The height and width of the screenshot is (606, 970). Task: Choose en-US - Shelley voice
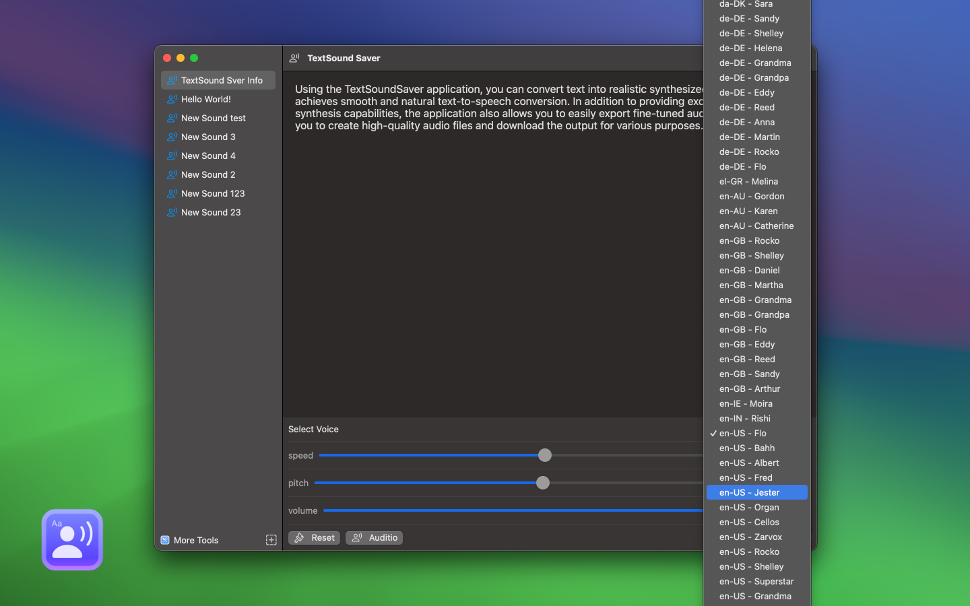tap(757, 566)
